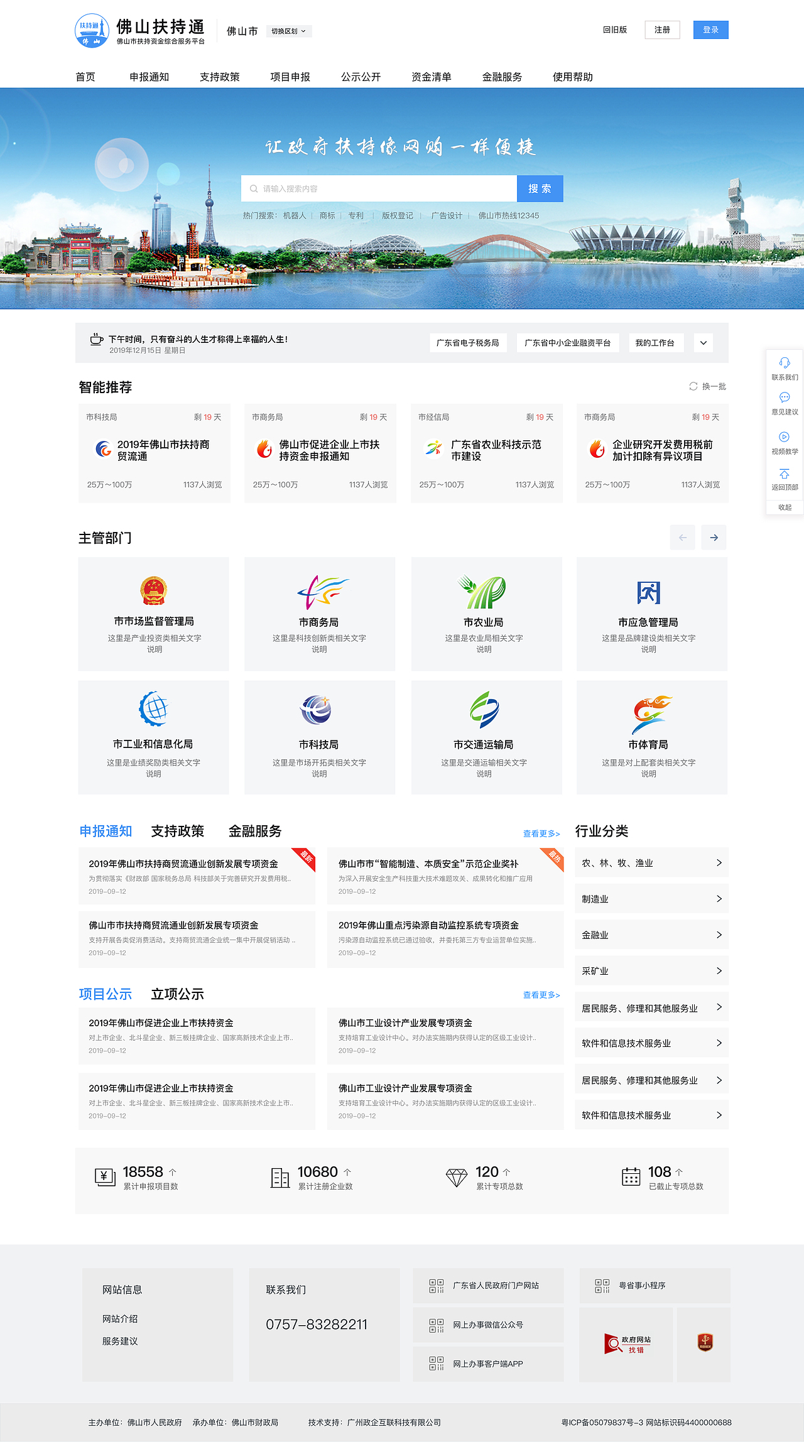Open the 广东省中小企业融资平台 link

tap(568, 343)
